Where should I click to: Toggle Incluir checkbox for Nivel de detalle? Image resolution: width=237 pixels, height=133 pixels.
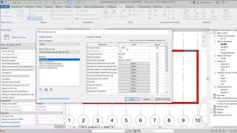pos(157,57)
